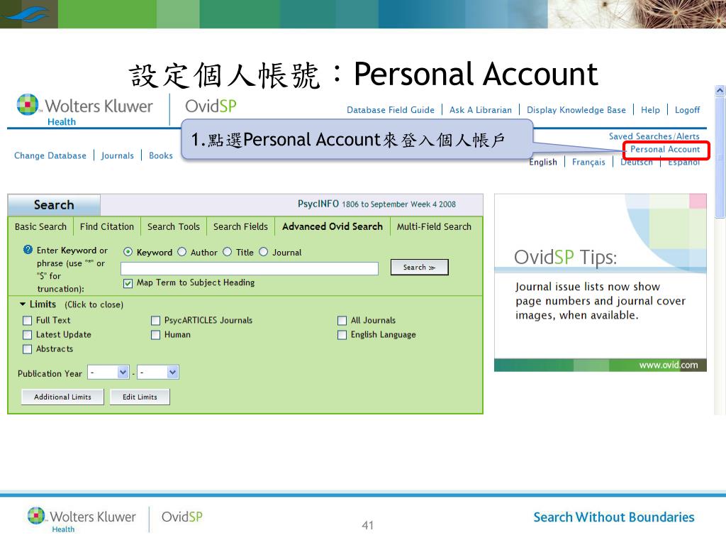Click the Search panel header tab

click(54, 205)
